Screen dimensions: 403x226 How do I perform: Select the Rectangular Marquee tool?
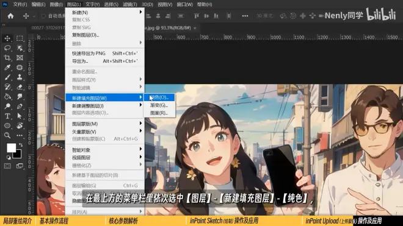coord(20,38)
